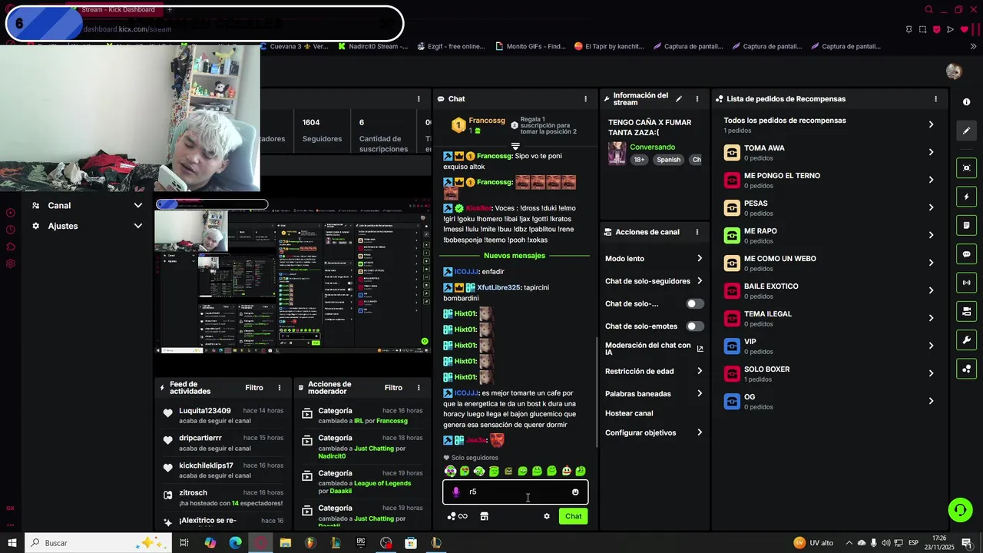Open Feed de actividades three-dot menu

(279, 388)
